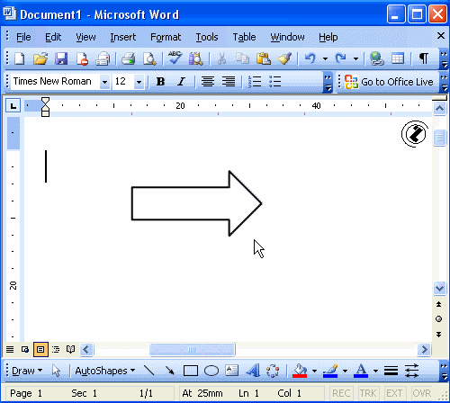Click the horizontal scrollbar thumb
The height and width of the screenshot is (403, 450).
pyautogui.click(x=193, y=349)
